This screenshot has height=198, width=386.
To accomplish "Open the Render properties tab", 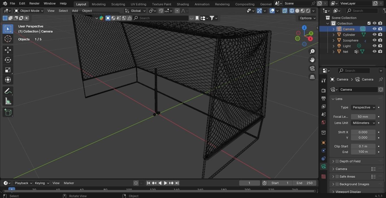I will click(324, 90).
